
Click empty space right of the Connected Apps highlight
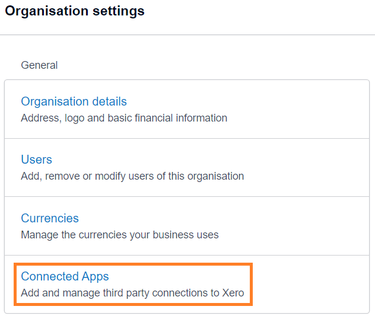(311, 285)
